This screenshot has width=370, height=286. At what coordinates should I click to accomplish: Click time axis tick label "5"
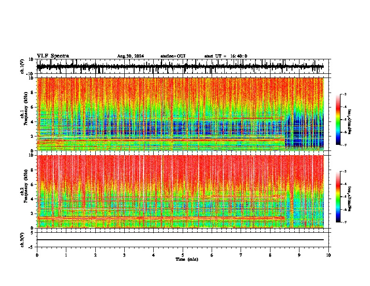coord(183,255)
